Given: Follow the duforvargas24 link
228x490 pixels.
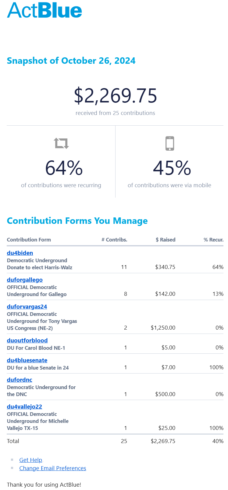Looking at the screenshot, I should click(27, 306).
